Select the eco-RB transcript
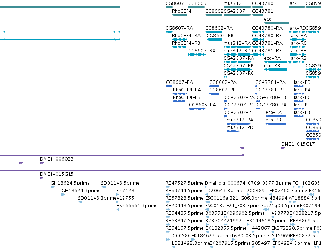Screen dimensions: 321x249 click(275, 70)
